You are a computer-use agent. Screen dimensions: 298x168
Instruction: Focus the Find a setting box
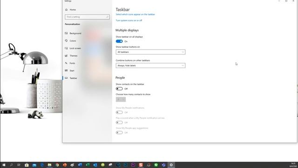tap(87, 17)
